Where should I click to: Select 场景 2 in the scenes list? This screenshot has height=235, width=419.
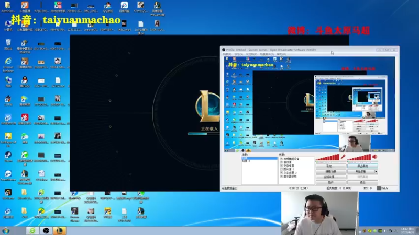(x=259, y=161)
